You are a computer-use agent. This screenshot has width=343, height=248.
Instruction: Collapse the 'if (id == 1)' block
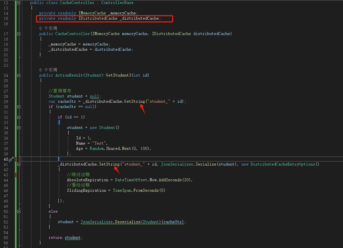click(x=19, y=117)
